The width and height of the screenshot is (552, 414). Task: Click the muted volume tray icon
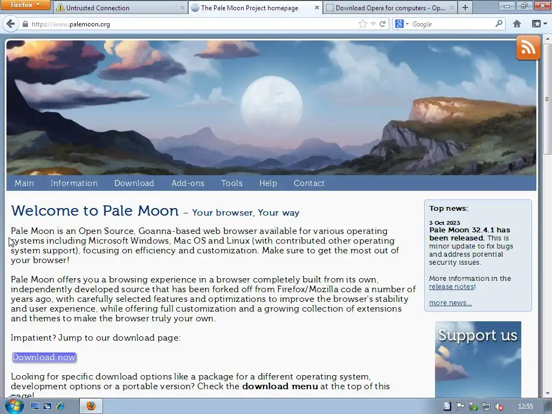pyautogui.click(x=499, y=406)
